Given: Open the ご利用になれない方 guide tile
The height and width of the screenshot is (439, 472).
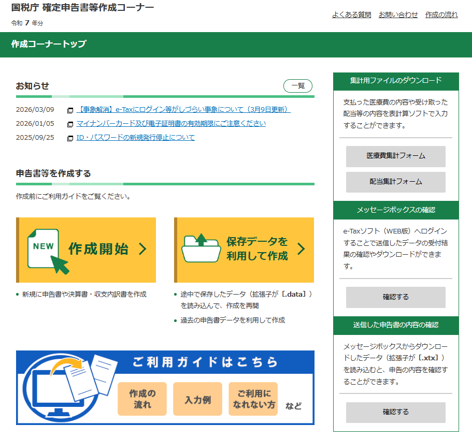Looking at the screenshot, I should point(253,399).
